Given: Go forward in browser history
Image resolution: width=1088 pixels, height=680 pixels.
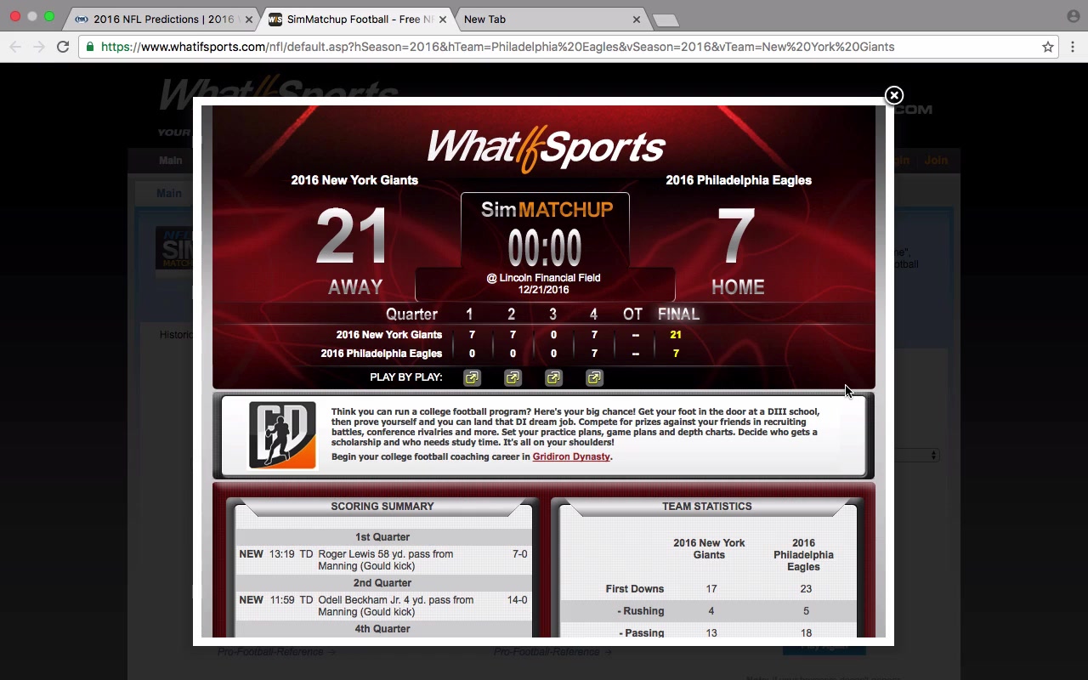Looking at the screenshot, I should point(39,47).
